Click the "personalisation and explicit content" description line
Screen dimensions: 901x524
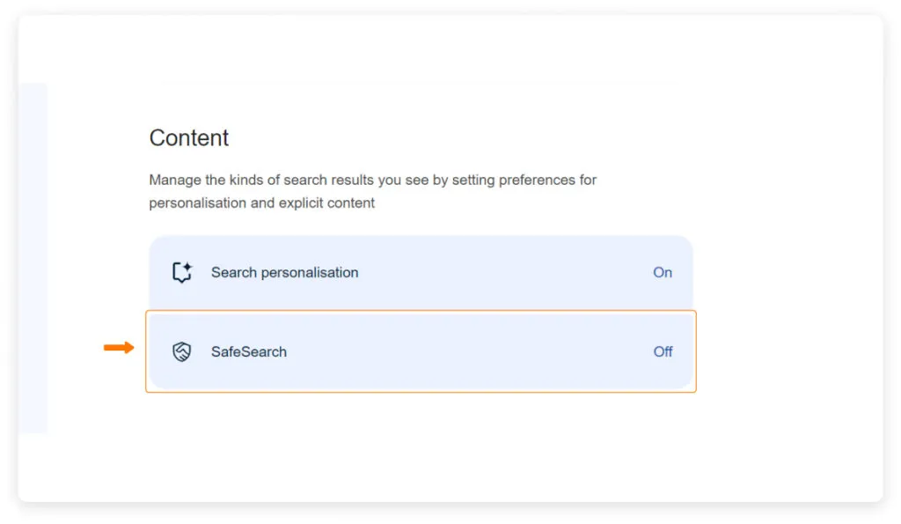[x=261, y=203]
